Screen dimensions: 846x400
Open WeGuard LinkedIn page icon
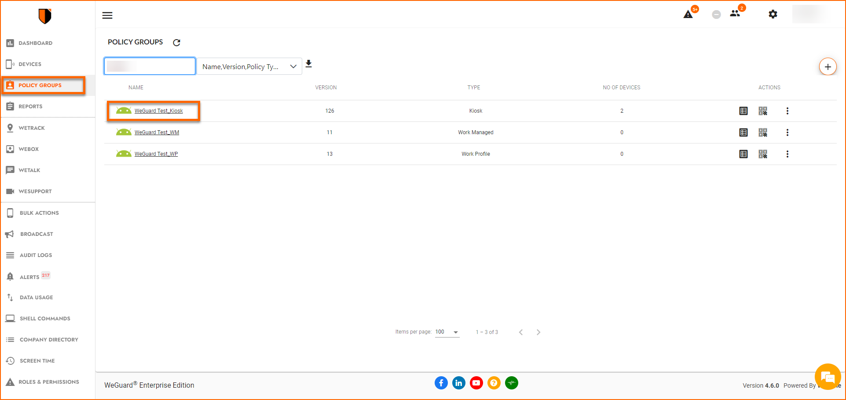tap(459, 383)
